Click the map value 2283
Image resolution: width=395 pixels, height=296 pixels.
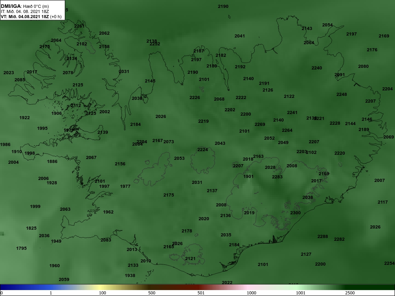[277, 177]
